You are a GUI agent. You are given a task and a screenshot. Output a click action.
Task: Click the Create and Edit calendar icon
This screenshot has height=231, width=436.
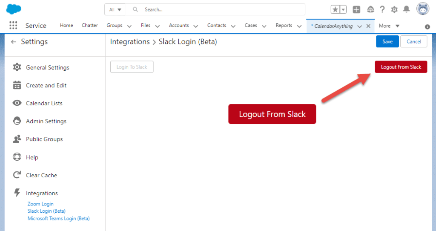click(17, 85)
